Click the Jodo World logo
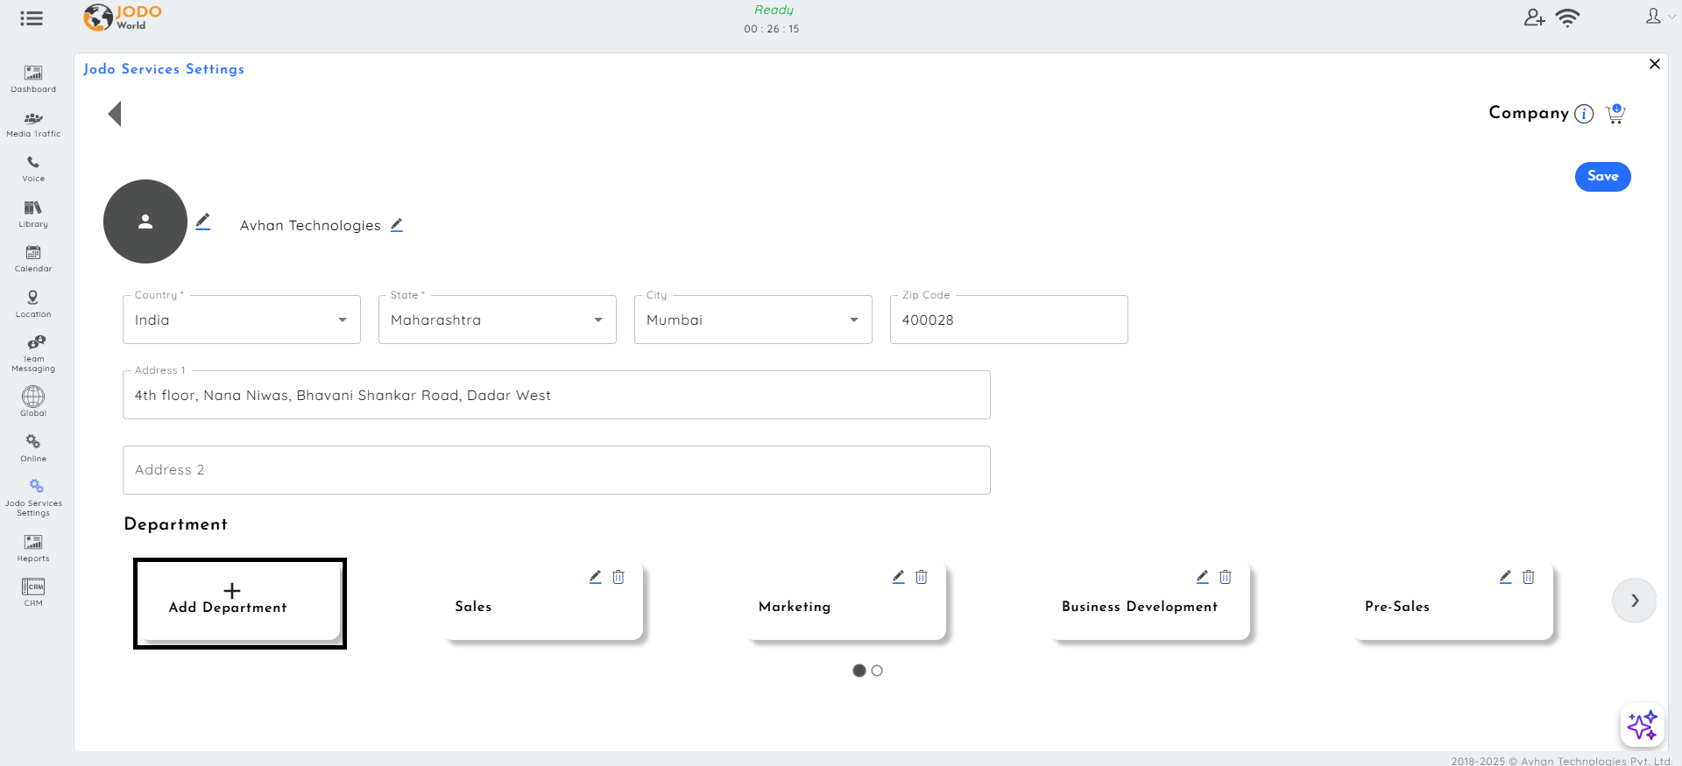The image size is (1682, 766). click(x=123, y=17)
